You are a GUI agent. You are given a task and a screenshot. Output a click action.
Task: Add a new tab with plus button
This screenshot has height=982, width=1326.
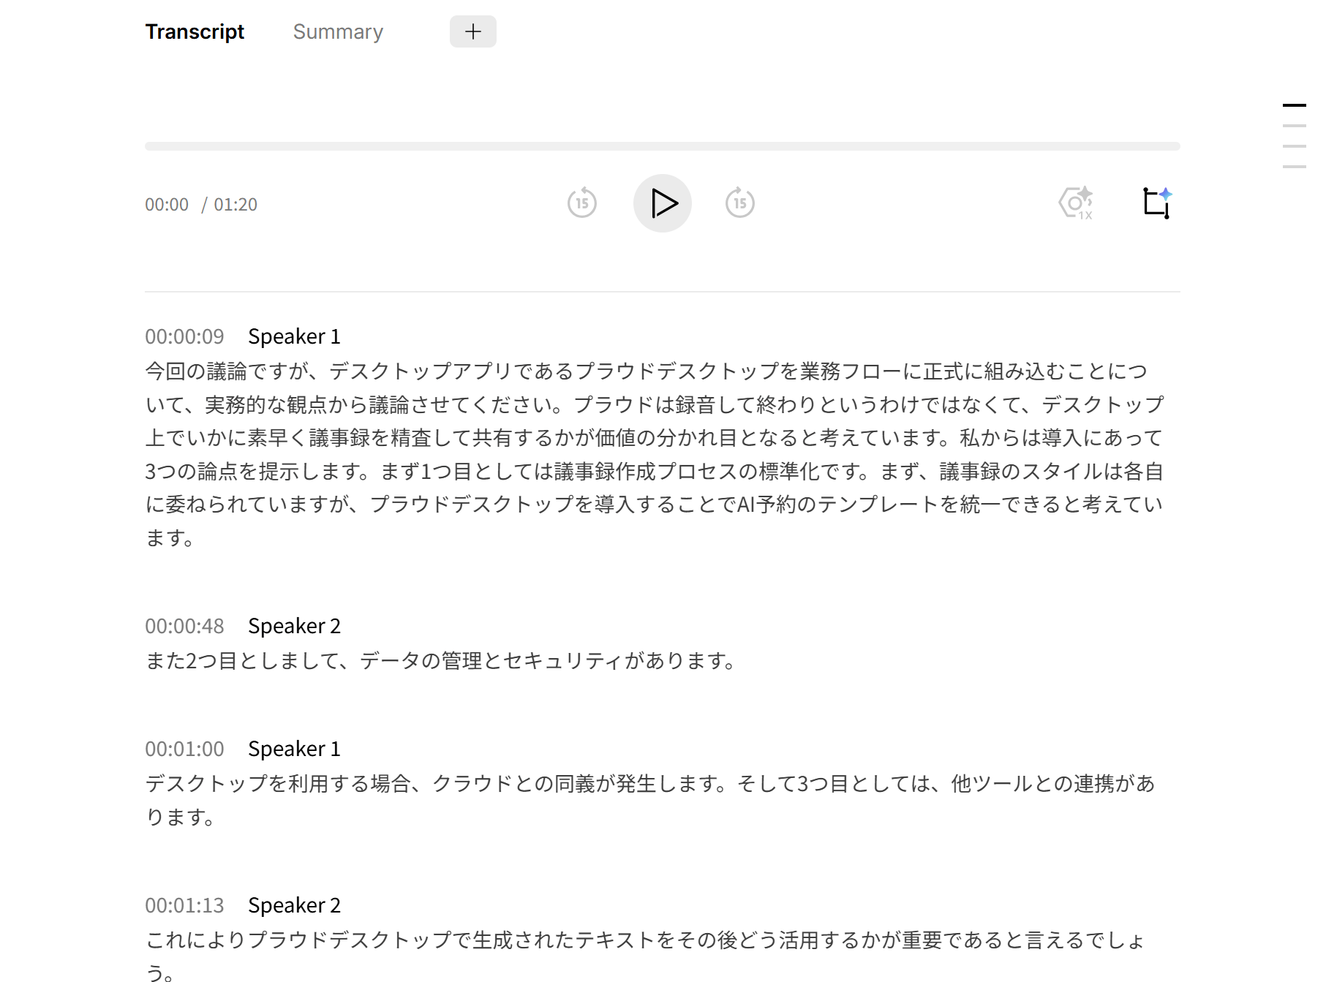472,31
